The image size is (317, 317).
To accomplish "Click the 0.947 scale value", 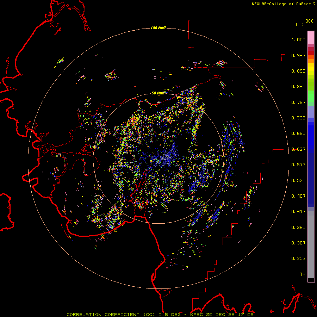I will [x=298, y=55].
